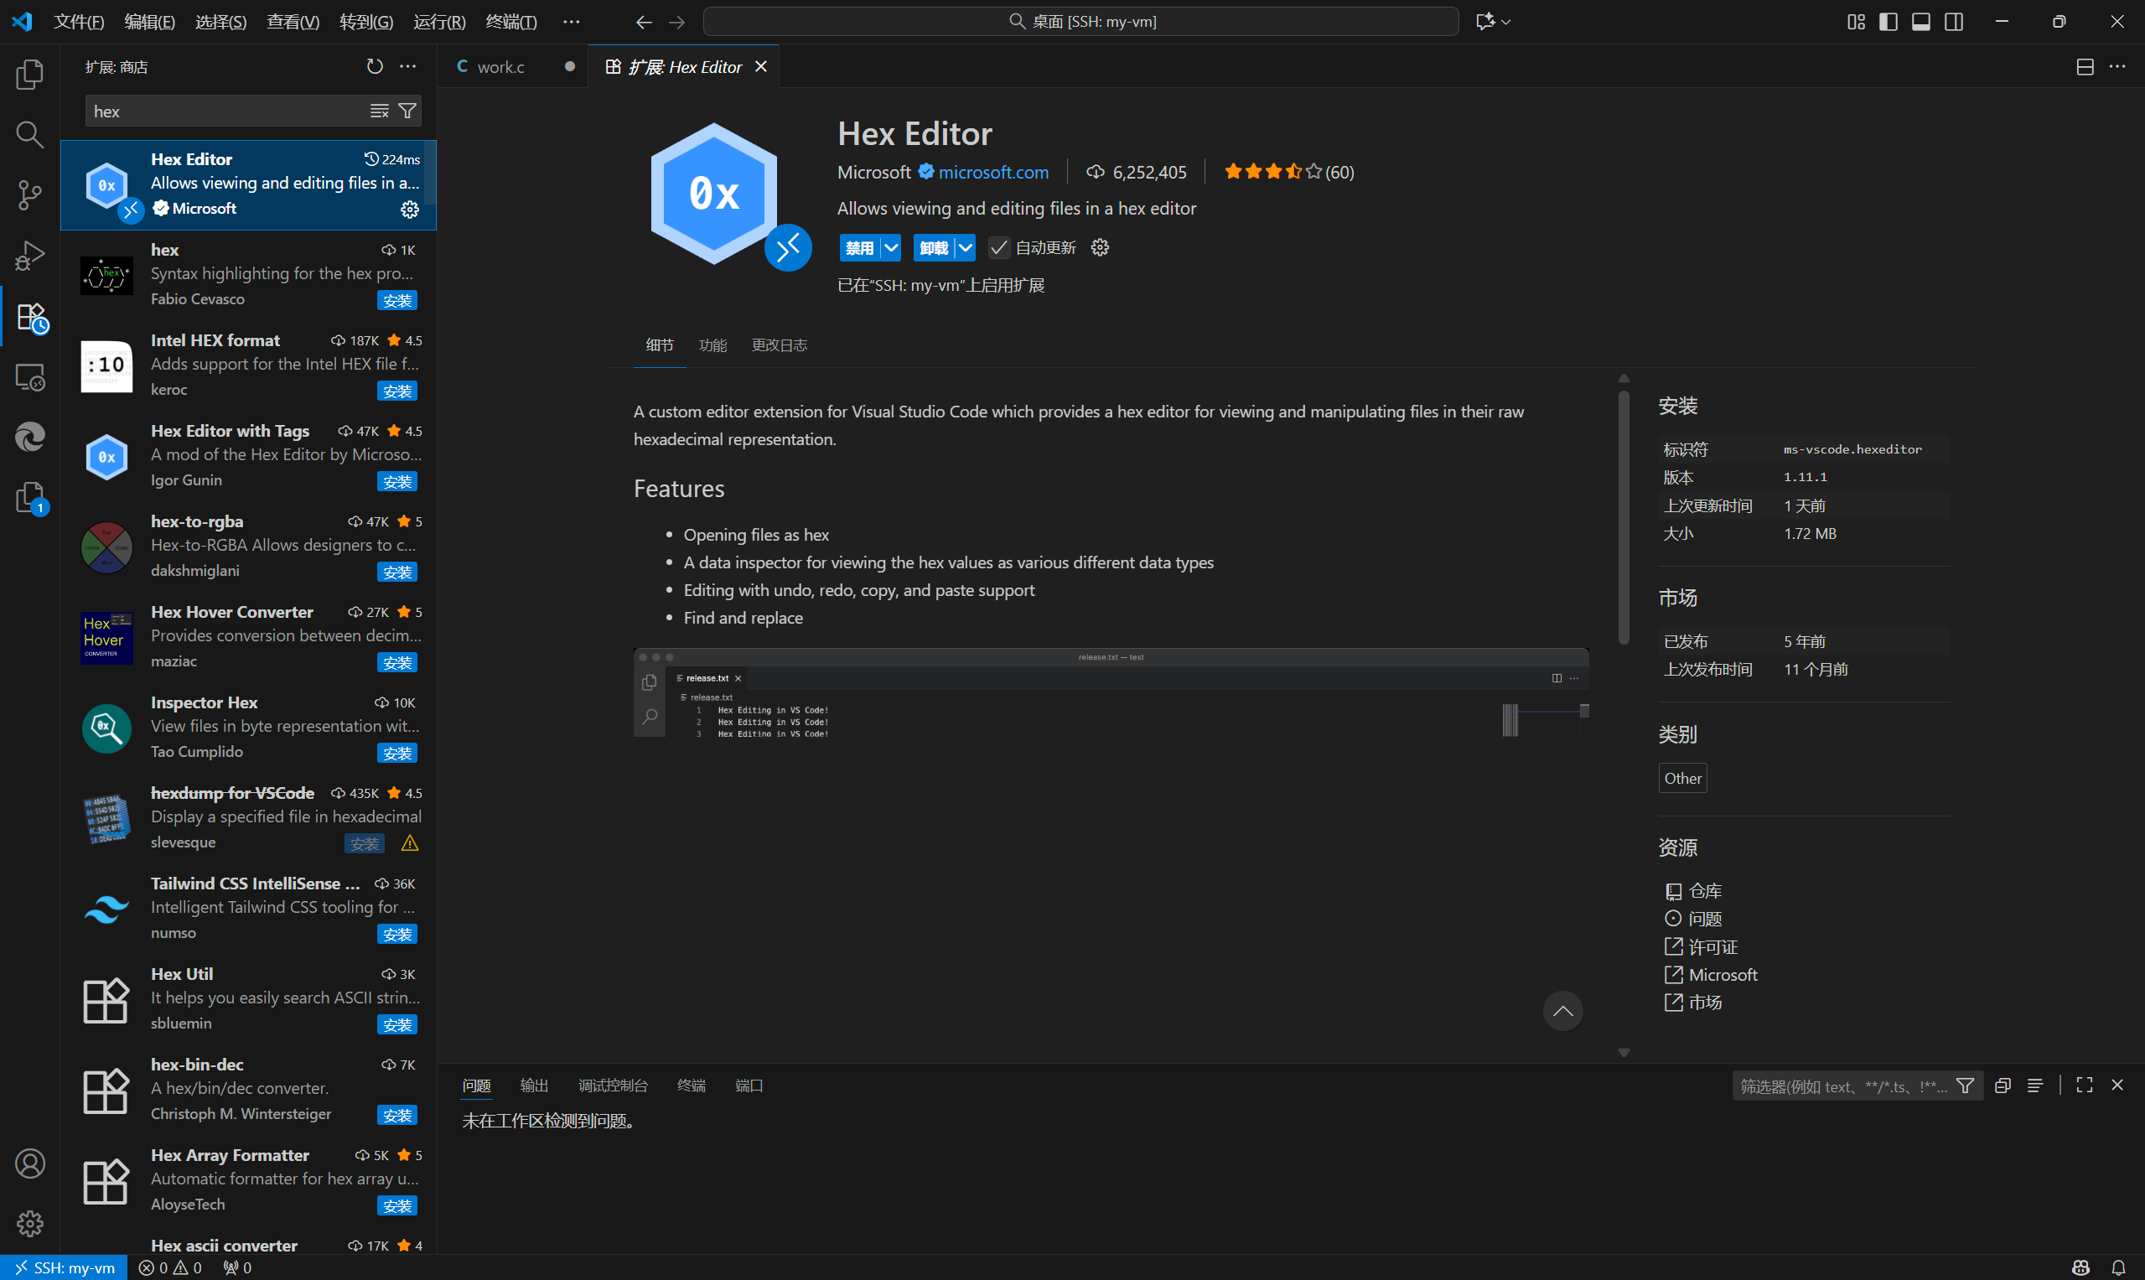
Task: Open the microsoft.com publisher link
Action: (993, 172)
